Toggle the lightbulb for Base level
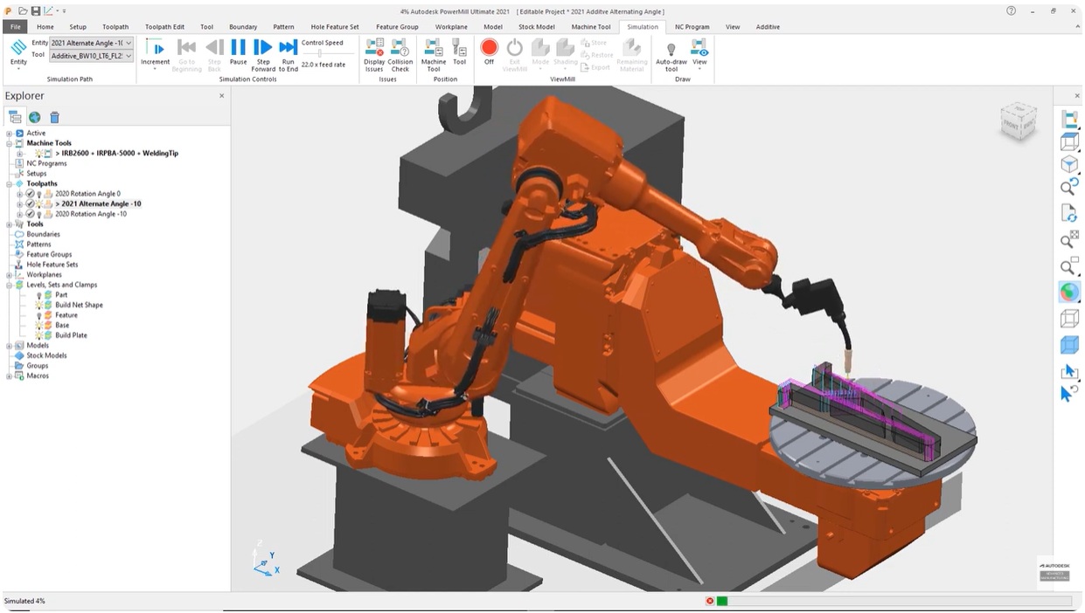 tap(39, 325)
